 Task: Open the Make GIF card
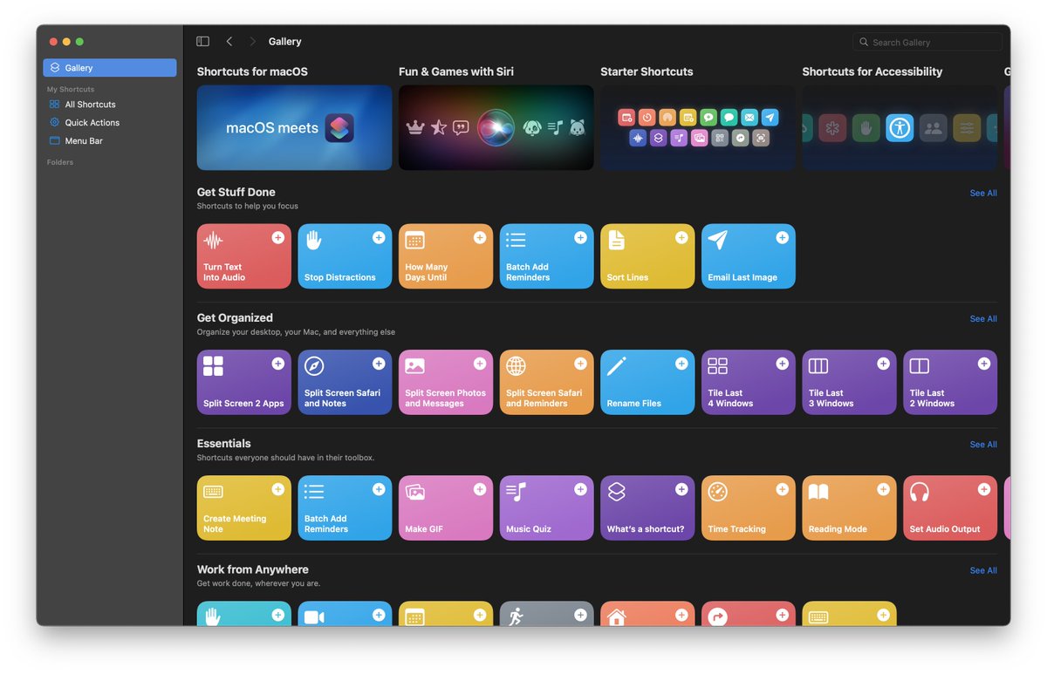click(x=446, y=508)
